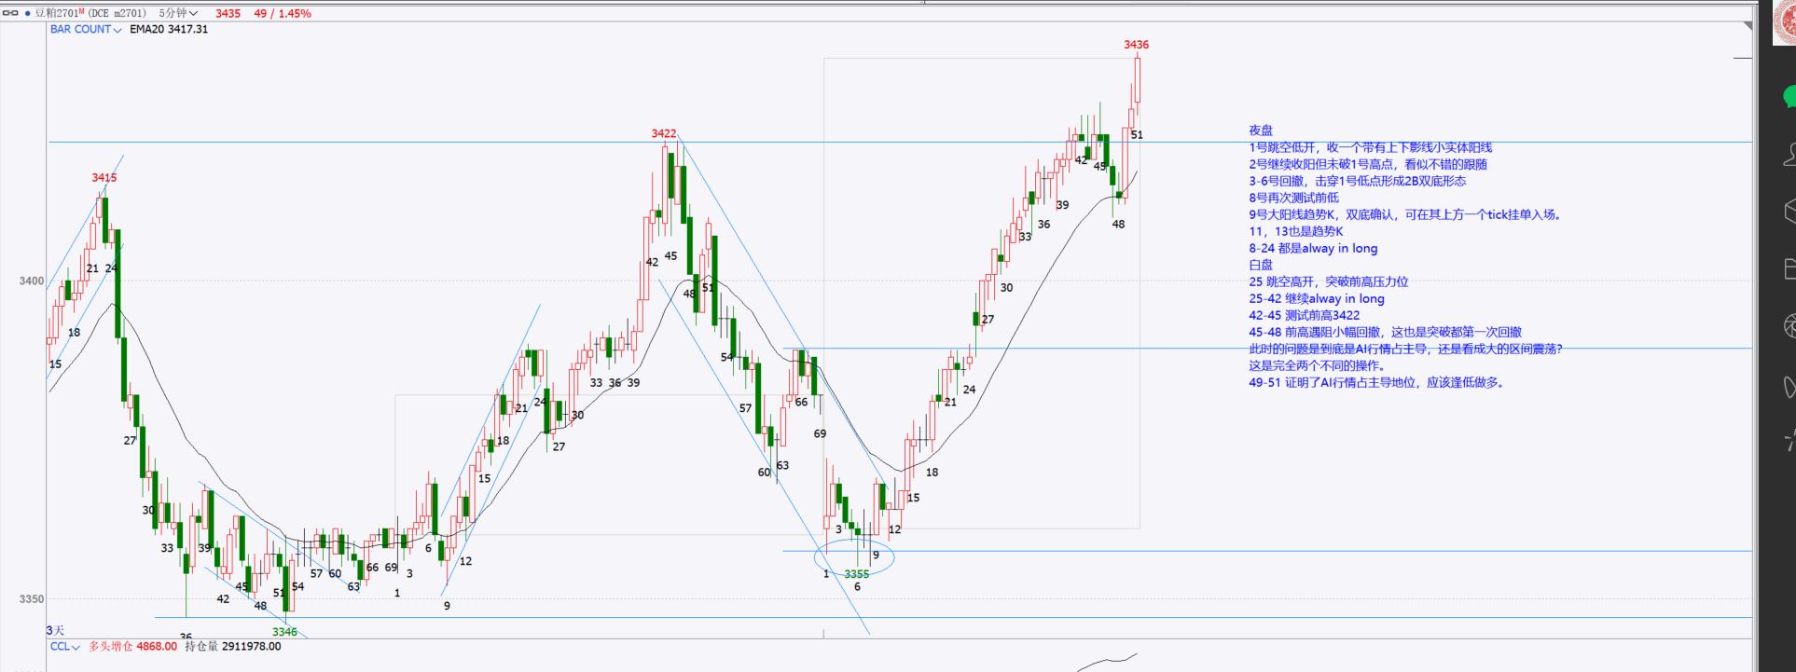Screen dimensions: 1796x672
Task: Click the circled 3355 low marker
Action: 856,574
